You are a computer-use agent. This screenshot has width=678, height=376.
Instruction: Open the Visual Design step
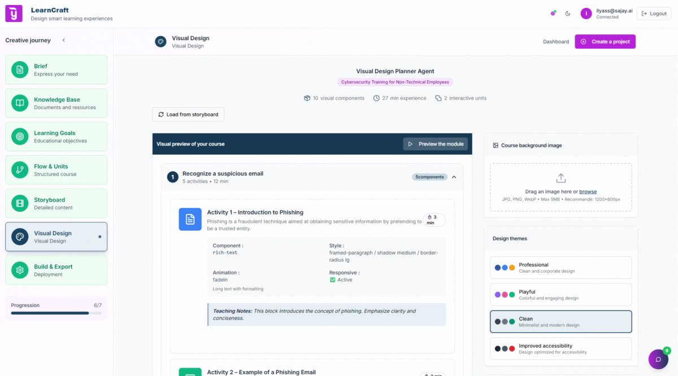click(56, 237)
